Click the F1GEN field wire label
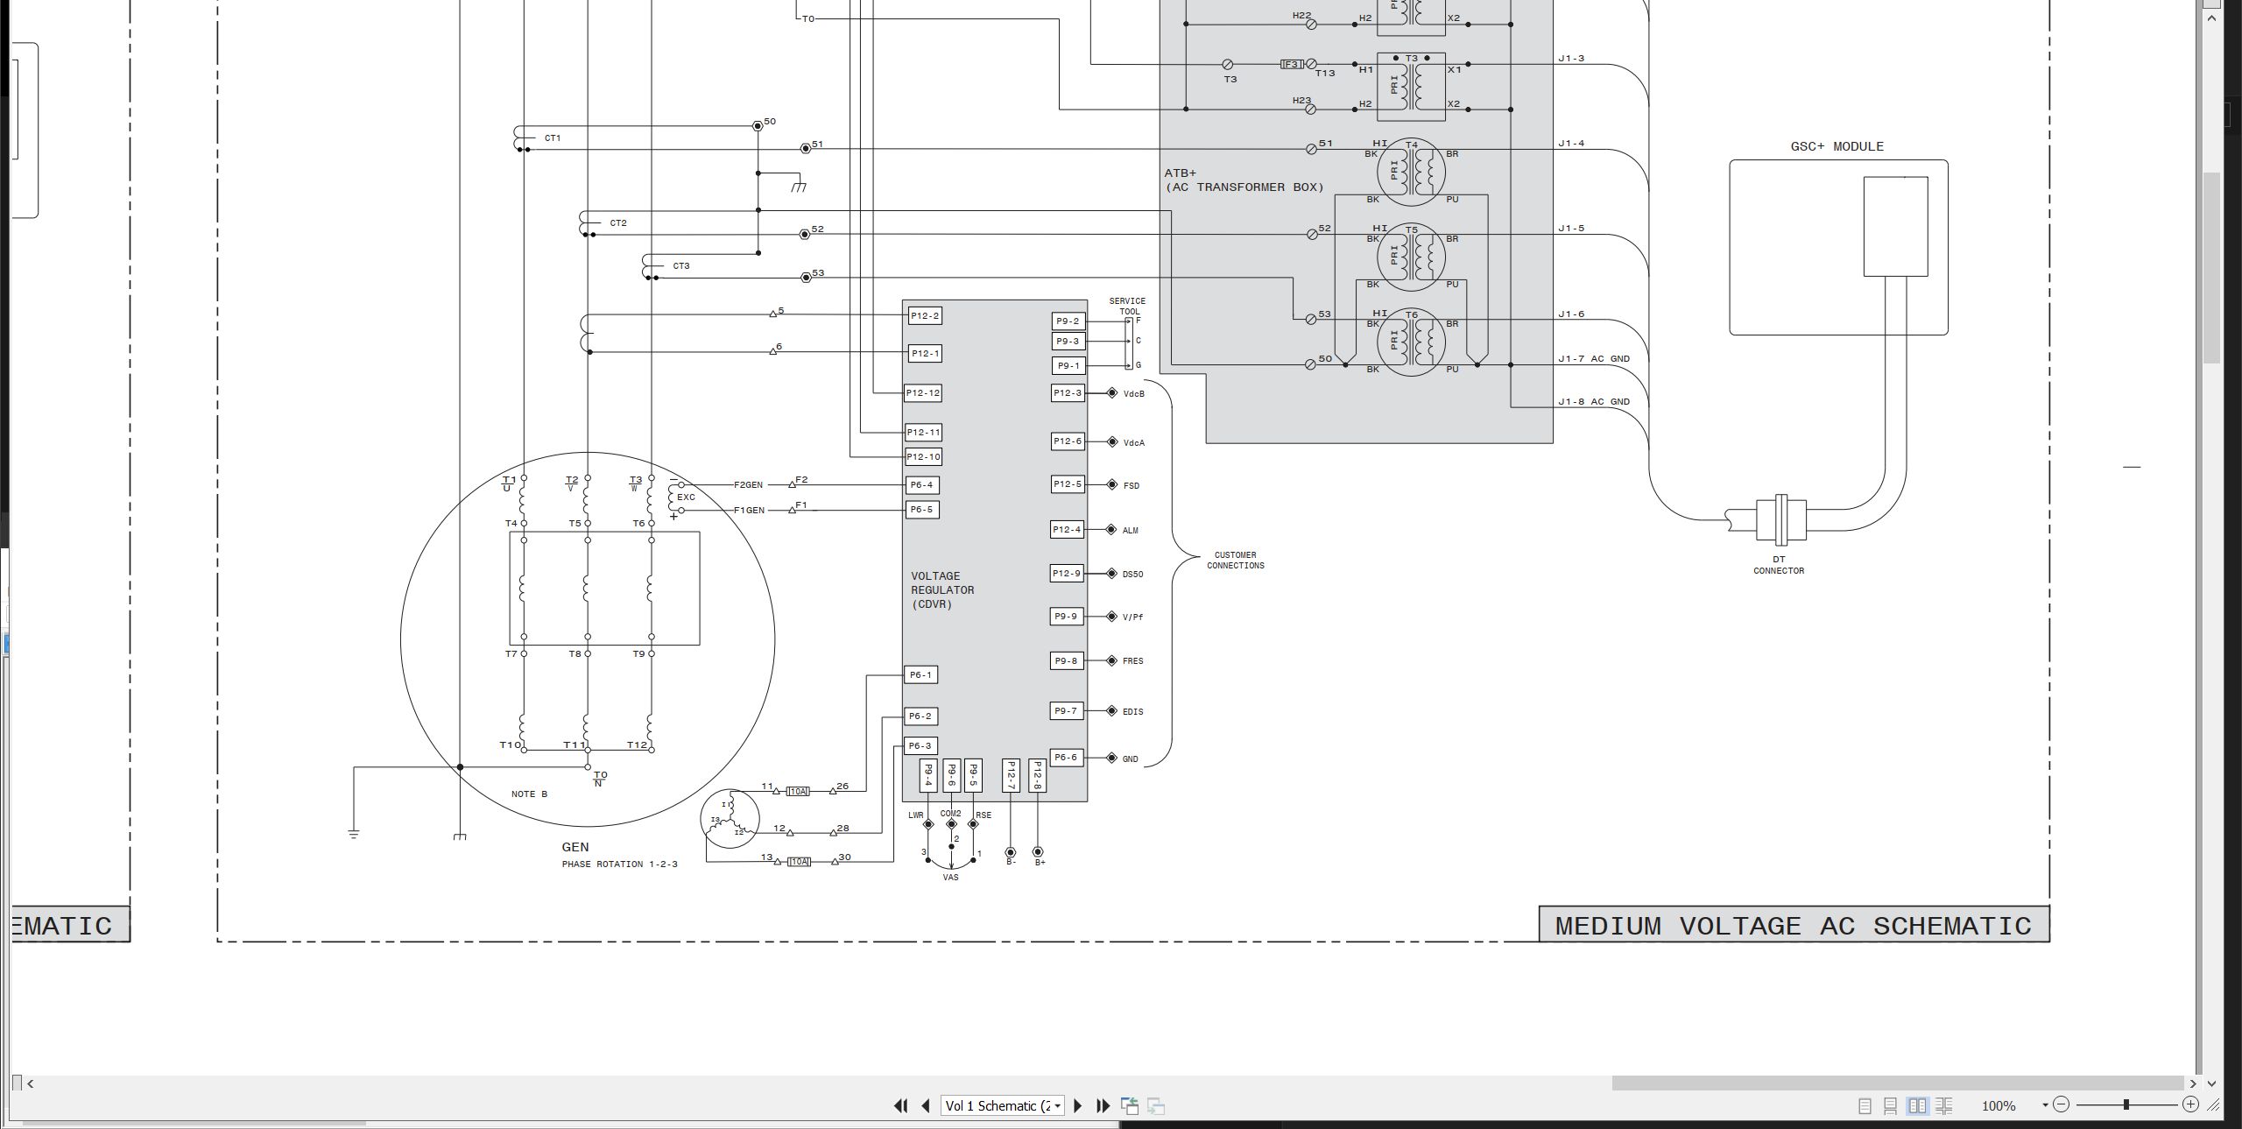 coord(750,510)
